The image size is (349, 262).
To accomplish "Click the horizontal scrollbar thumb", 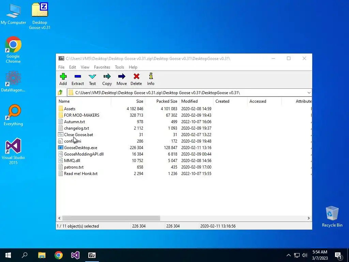I will coord(111,218).
